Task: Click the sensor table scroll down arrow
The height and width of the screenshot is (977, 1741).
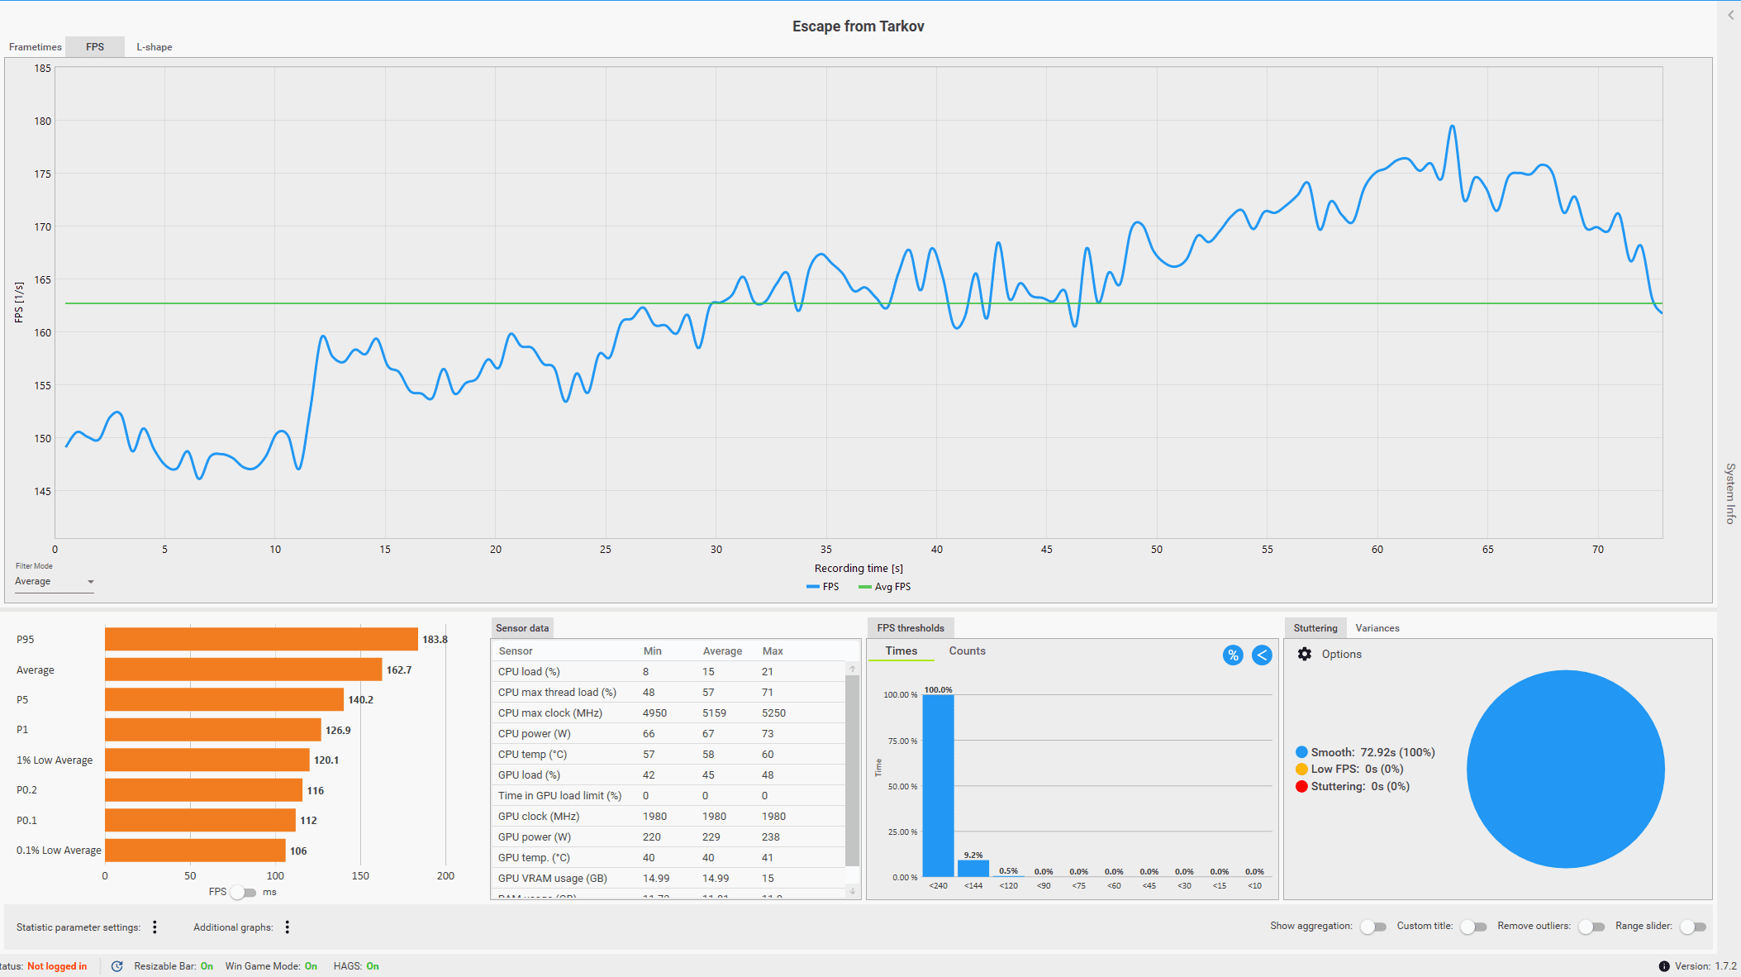Action: 853,890
